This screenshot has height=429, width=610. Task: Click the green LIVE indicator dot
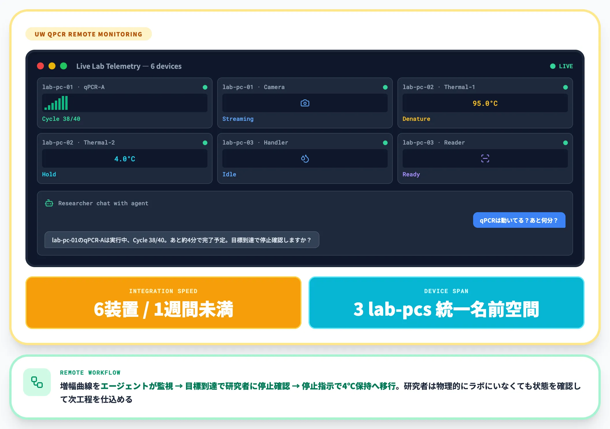[x=553, y=66]
